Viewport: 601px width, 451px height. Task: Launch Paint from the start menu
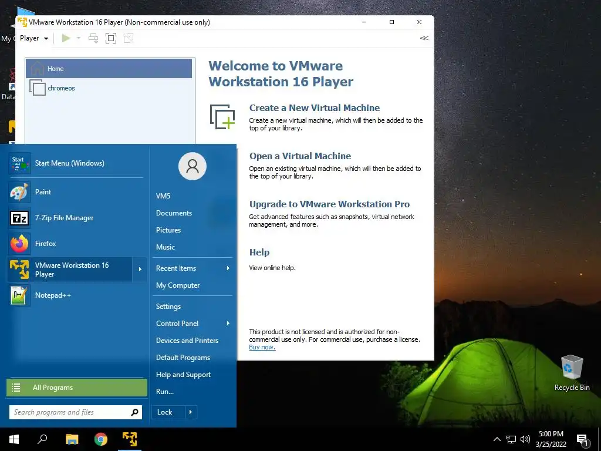76,192
